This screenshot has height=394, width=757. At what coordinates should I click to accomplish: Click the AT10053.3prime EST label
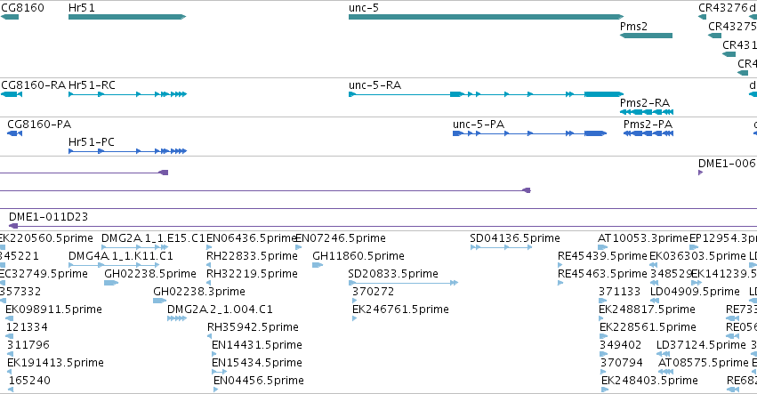tap(642, 238)
